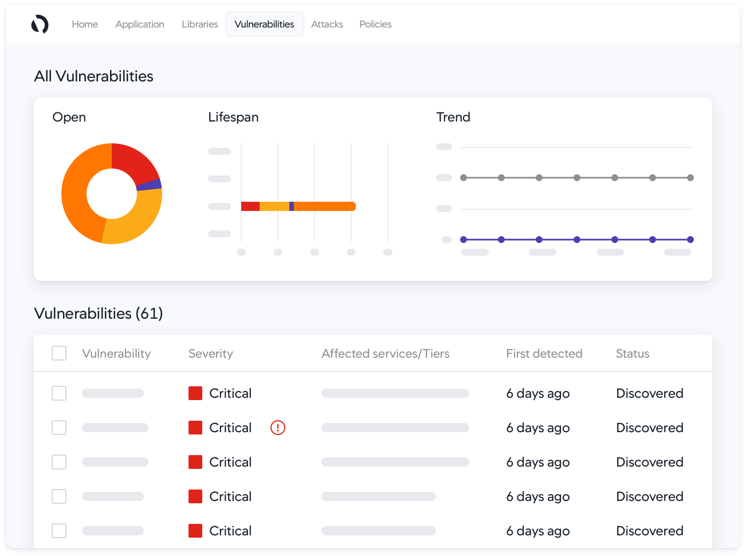Switch to the Libraries tab
The width and height of the screenshot is (746, 556).
coord(200,24)
